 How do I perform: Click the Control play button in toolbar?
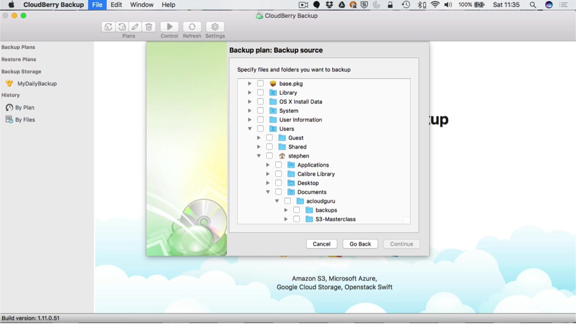[170, 27]
